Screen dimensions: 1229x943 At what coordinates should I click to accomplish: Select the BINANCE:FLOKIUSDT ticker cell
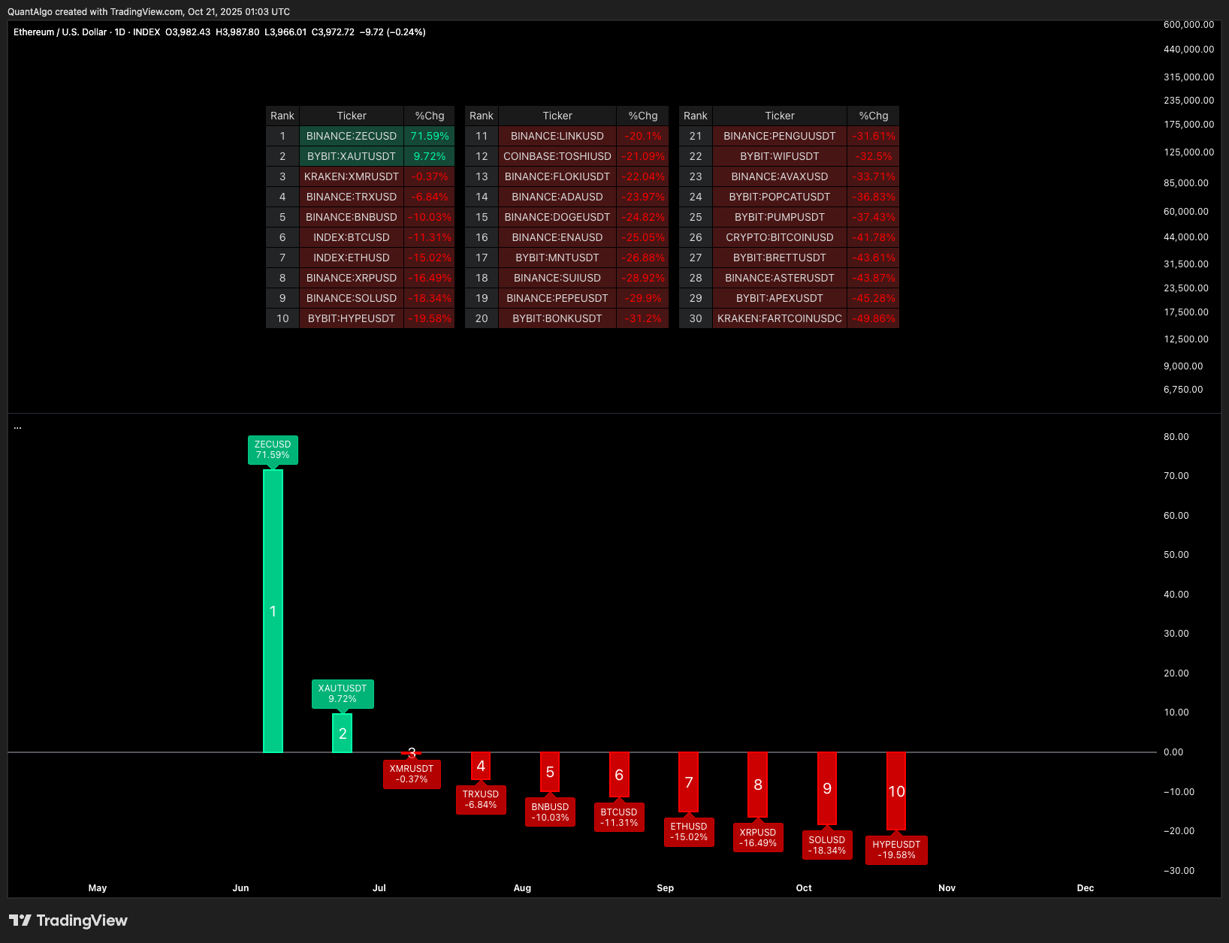click(557, 176)
